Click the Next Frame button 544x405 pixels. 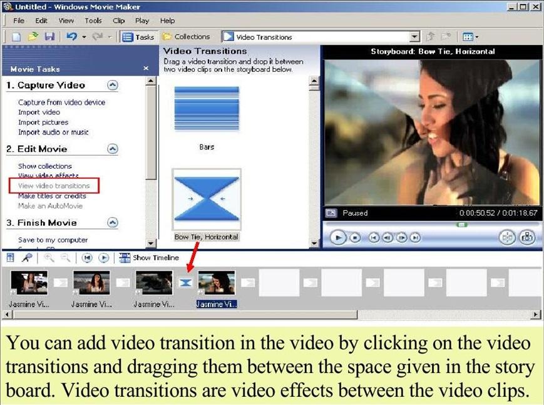coord(401,237)
